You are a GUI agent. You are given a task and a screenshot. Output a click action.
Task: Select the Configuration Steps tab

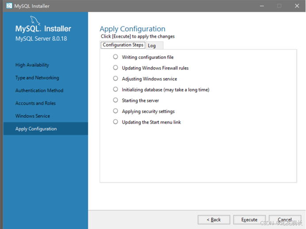click(x=123, y=45)
